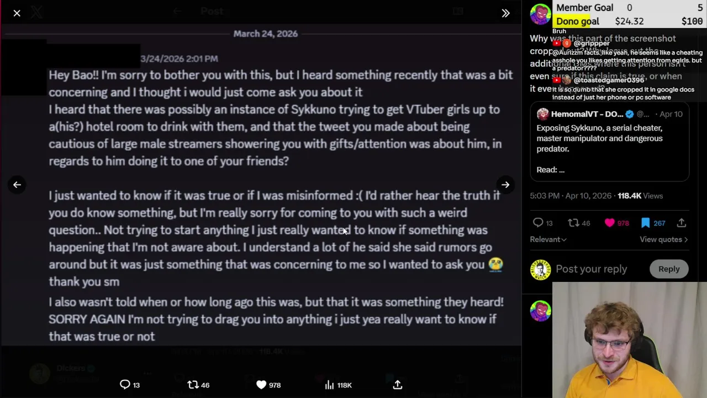This screenshot has height=398, width=707.
Task: Unlike post via pink heart in sidebar
Action: 610,223
